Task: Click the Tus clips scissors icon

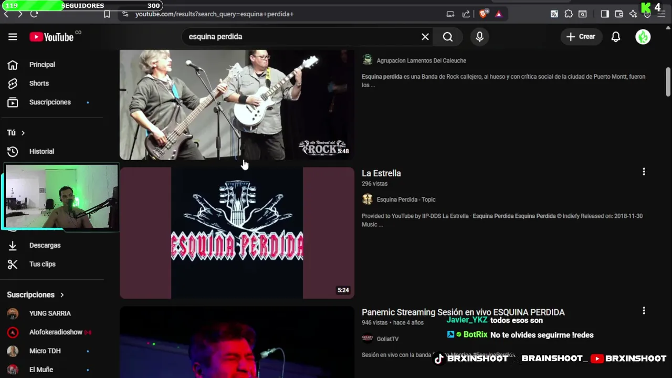Action: (x=13, y=264)
